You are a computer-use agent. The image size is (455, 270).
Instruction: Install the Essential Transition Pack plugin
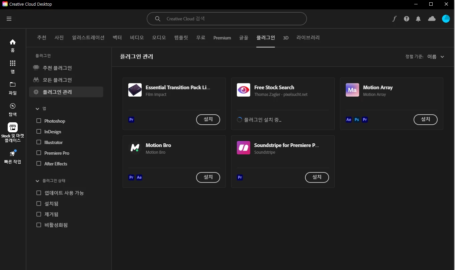(208, 119)
